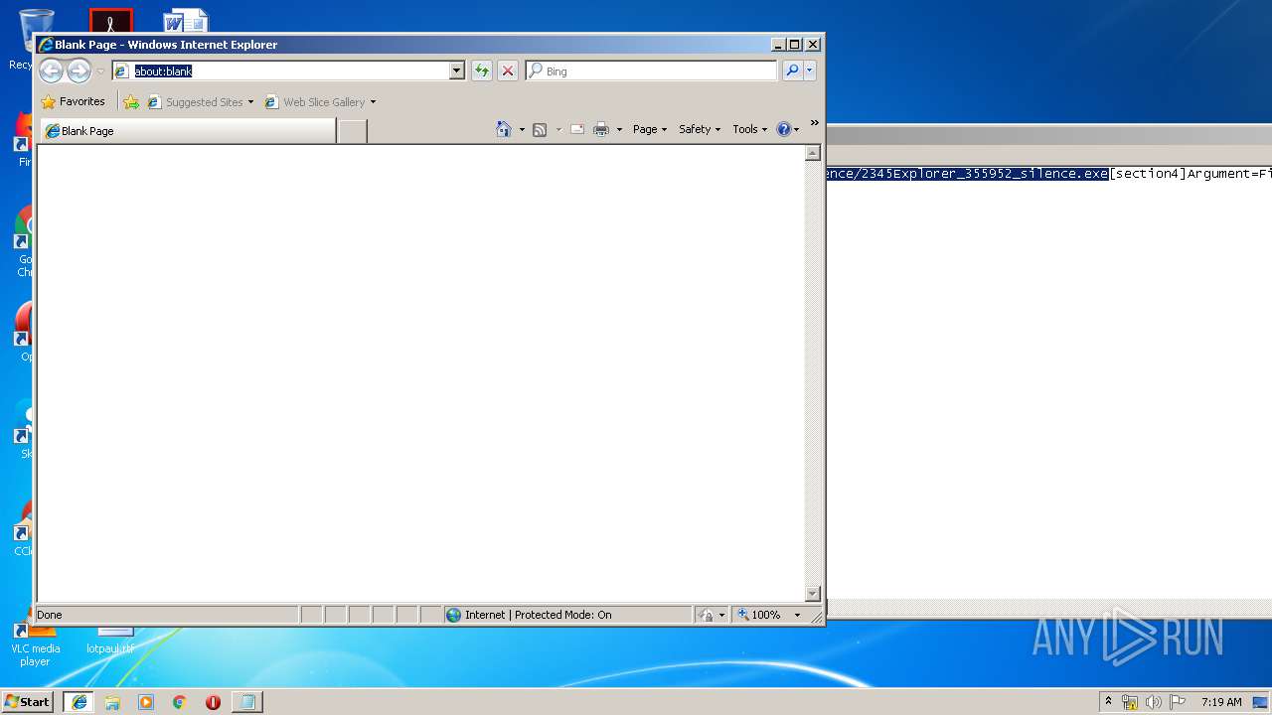
Task: Open the VLC media player desktop icon
Action: point(35,643)
